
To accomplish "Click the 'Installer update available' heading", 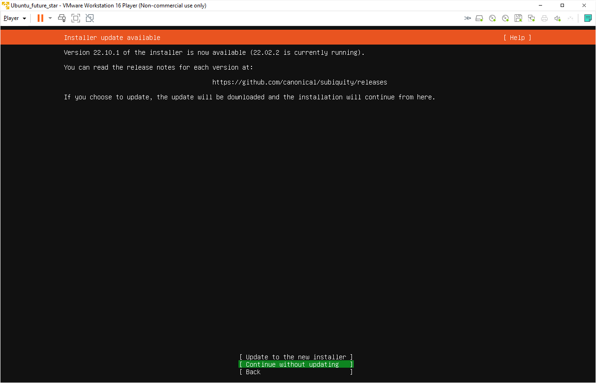I will pyautogui.click(x=112, y=38).
